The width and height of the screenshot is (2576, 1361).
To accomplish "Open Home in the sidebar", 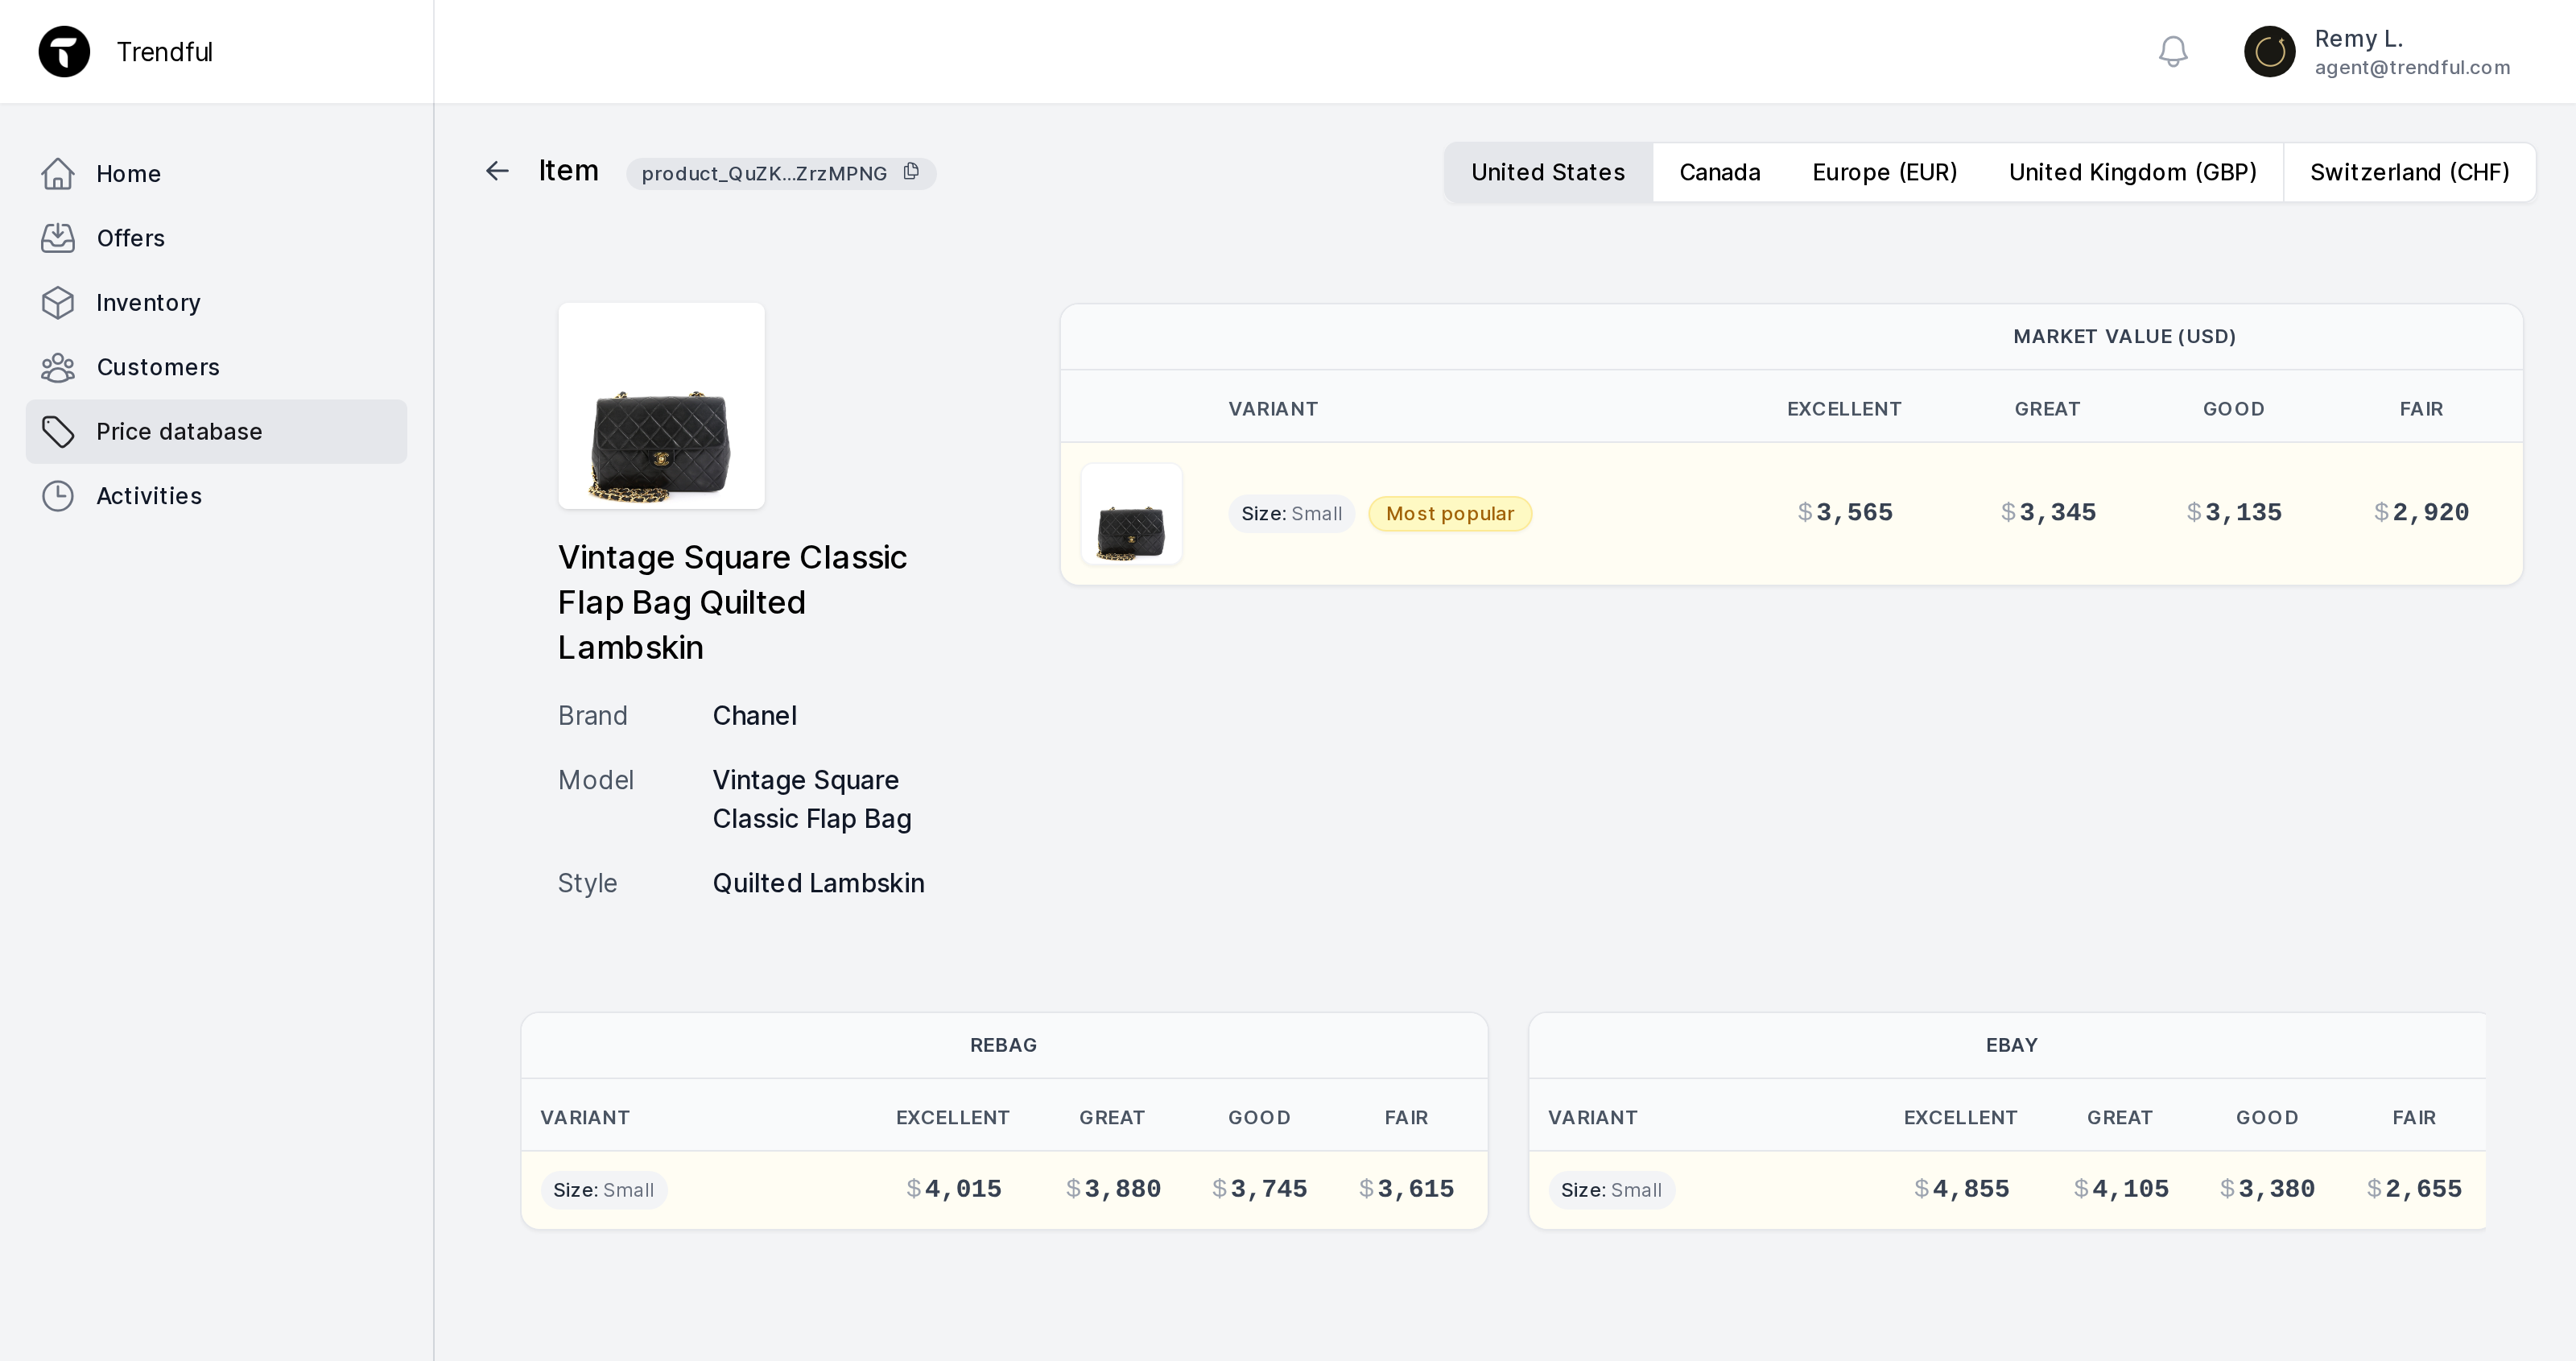I will [216, 173].
